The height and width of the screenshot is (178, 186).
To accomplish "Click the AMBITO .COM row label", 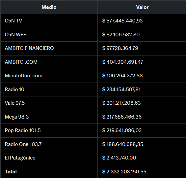I will click(x=21, y=62).
